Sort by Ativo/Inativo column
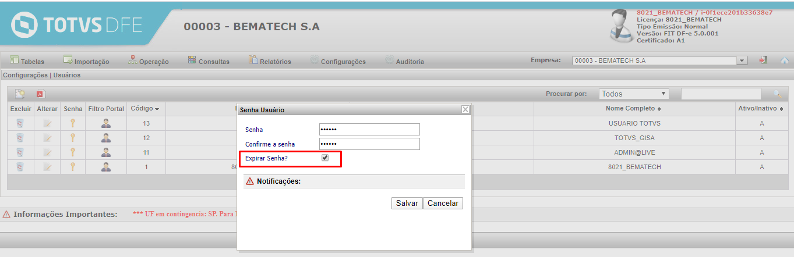 pos(762,109)
